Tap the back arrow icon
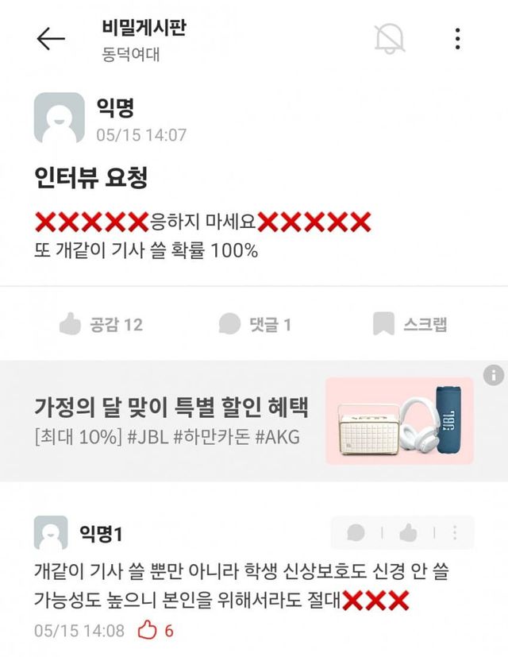 (x=51, y=39)
